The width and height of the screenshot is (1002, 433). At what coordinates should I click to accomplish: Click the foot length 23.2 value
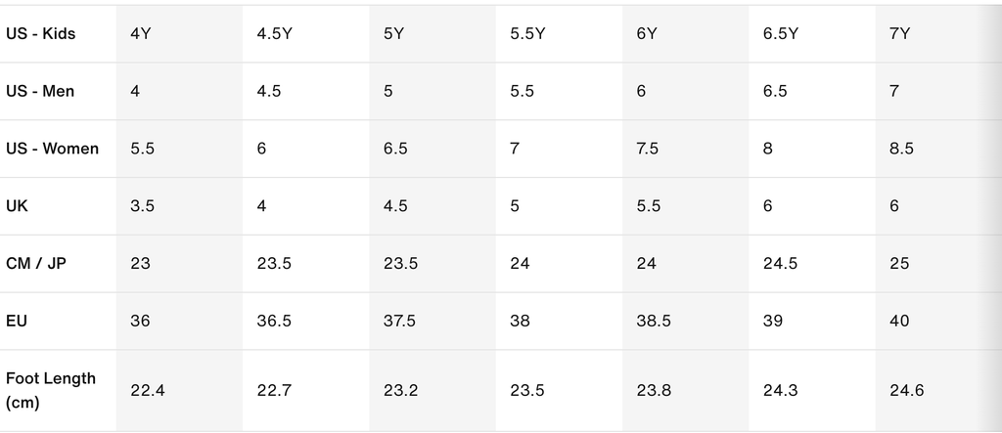[x=400, y=390]
